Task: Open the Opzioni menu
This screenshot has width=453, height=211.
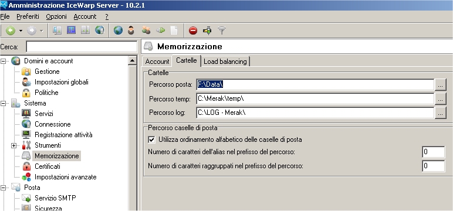Action: [x=56, y=17]
